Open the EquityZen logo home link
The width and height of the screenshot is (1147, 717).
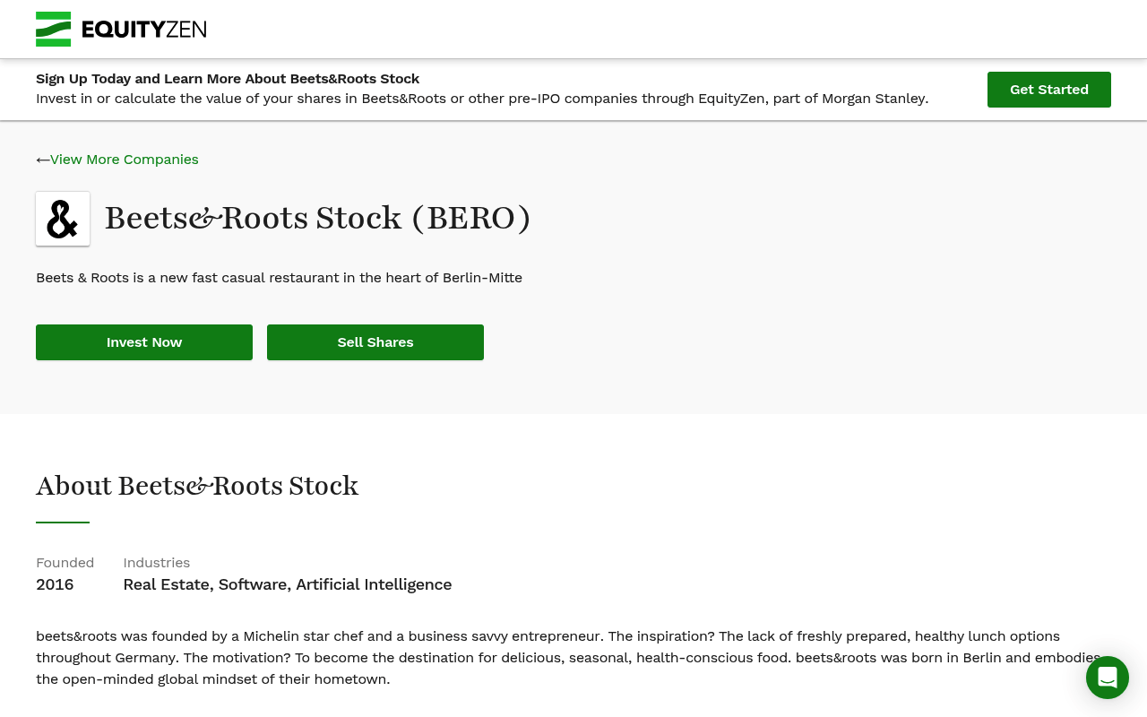pos(121,29)
